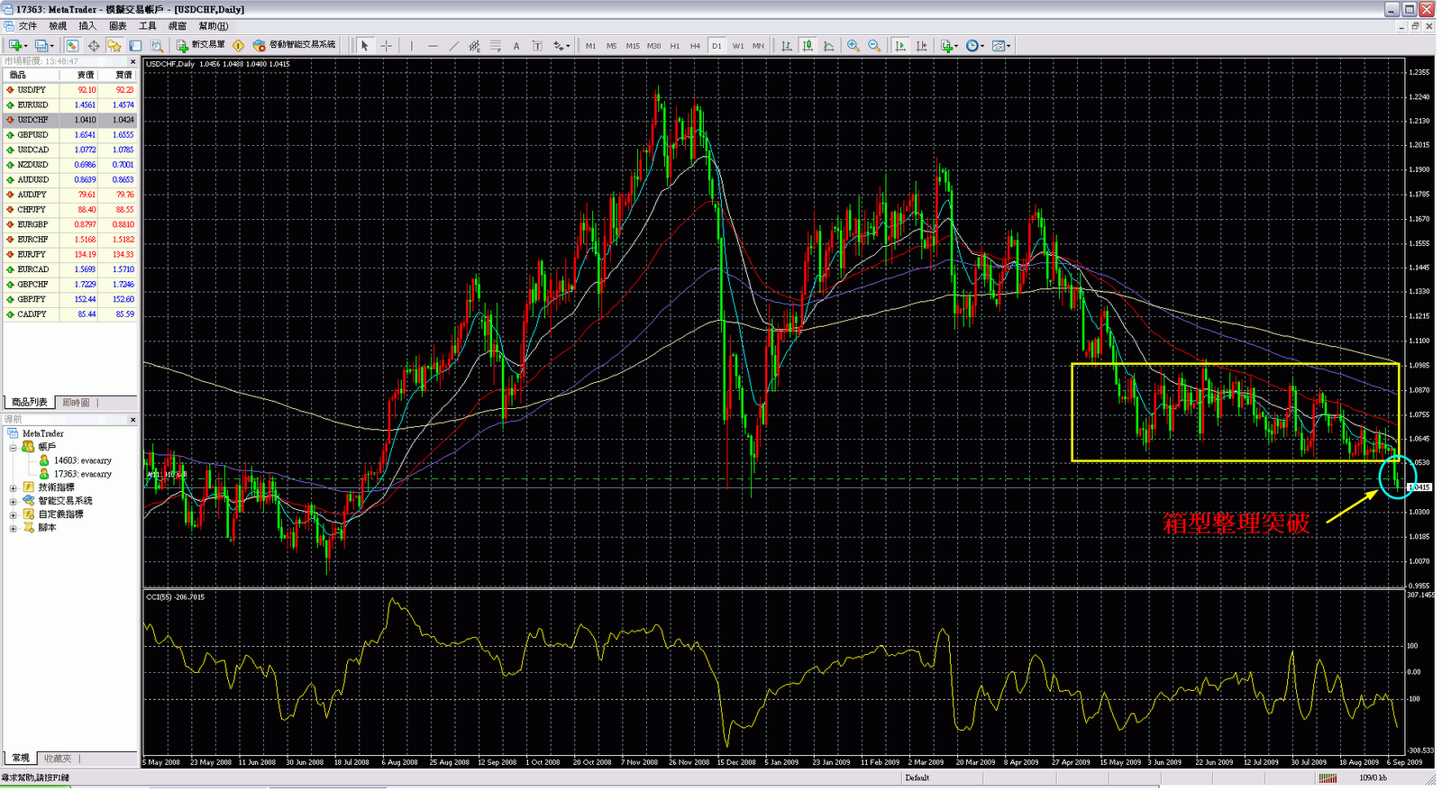Switch to bar chart display
The width and height of the screenshot is (1442, 791).
(x=787, y=45)
